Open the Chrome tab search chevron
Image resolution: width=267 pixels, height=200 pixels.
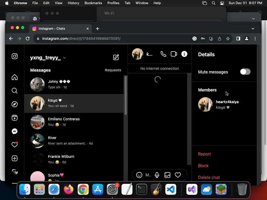[253, 29]
